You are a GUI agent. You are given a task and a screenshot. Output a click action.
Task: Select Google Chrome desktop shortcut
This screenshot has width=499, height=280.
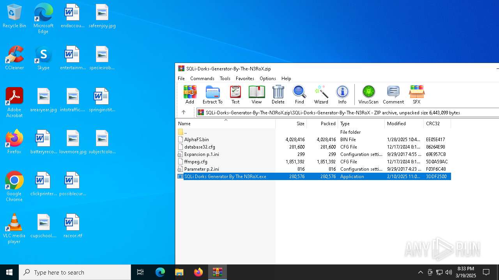pos(14,187)
